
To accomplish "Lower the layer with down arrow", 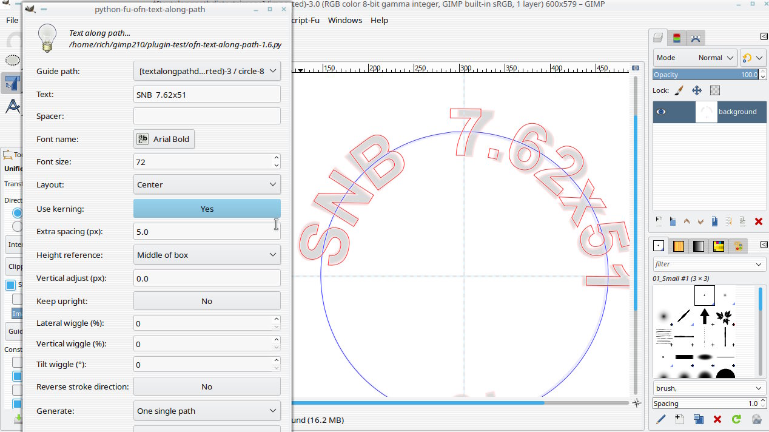I will (x=700, y=221).
